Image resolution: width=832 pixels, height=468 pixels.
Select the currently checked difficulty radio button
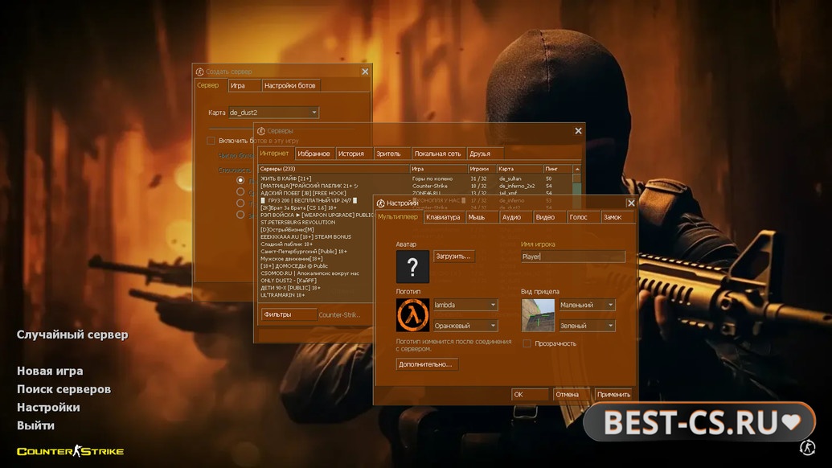[x=240, y=180]
